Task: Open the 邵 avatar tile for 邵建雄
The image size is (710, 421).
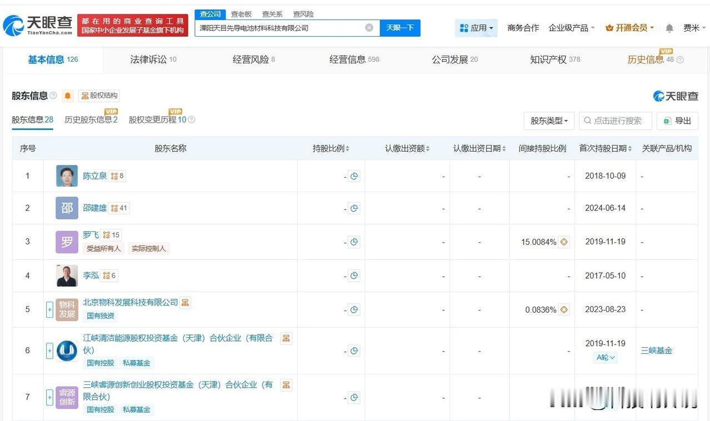Action: pos(67,208)
